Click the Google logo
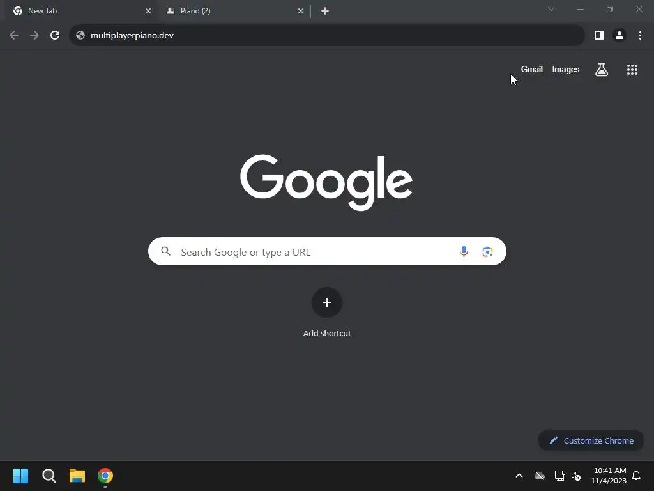 (x=326, y=183)
